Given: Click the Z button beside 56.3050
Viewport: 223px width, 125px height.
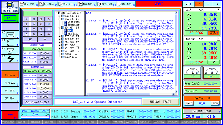Looking at the screenshot, I should (214, 62).
